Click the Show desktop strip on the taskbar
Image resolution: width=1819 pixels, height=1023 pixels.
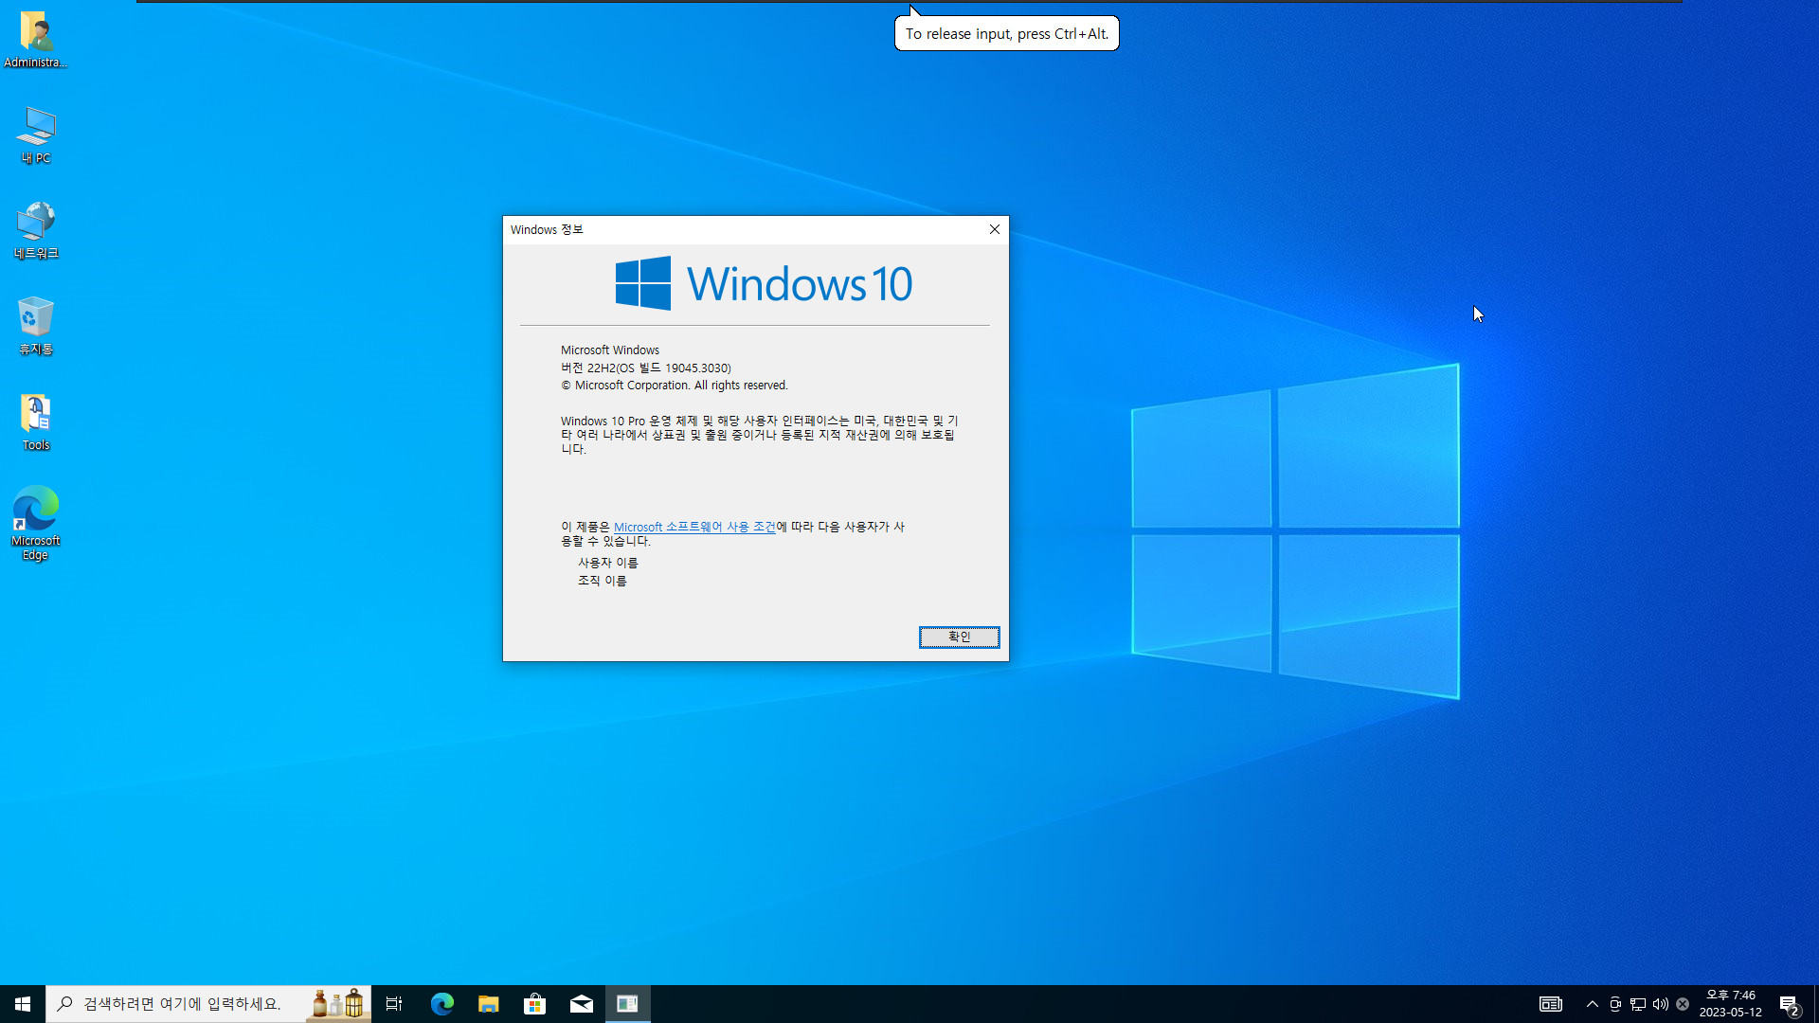pyautogui.click(x=1816, y=1004)
